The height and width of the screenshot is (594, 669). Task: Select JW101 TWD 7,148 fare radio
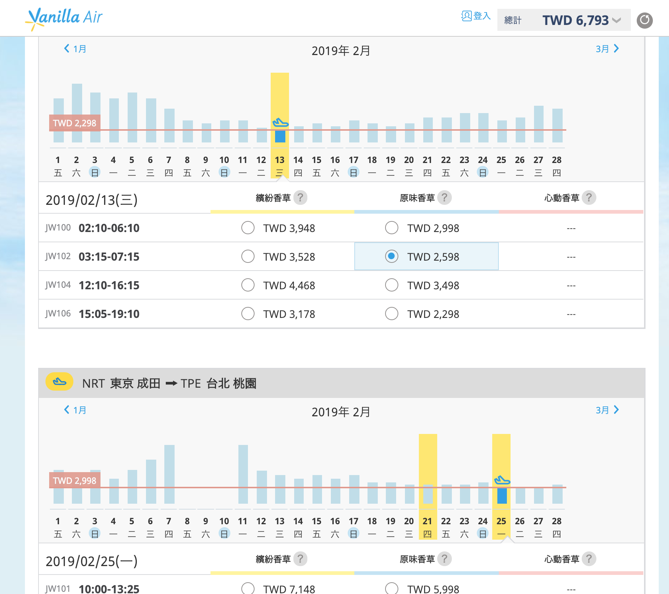click(x=248, y=588)
